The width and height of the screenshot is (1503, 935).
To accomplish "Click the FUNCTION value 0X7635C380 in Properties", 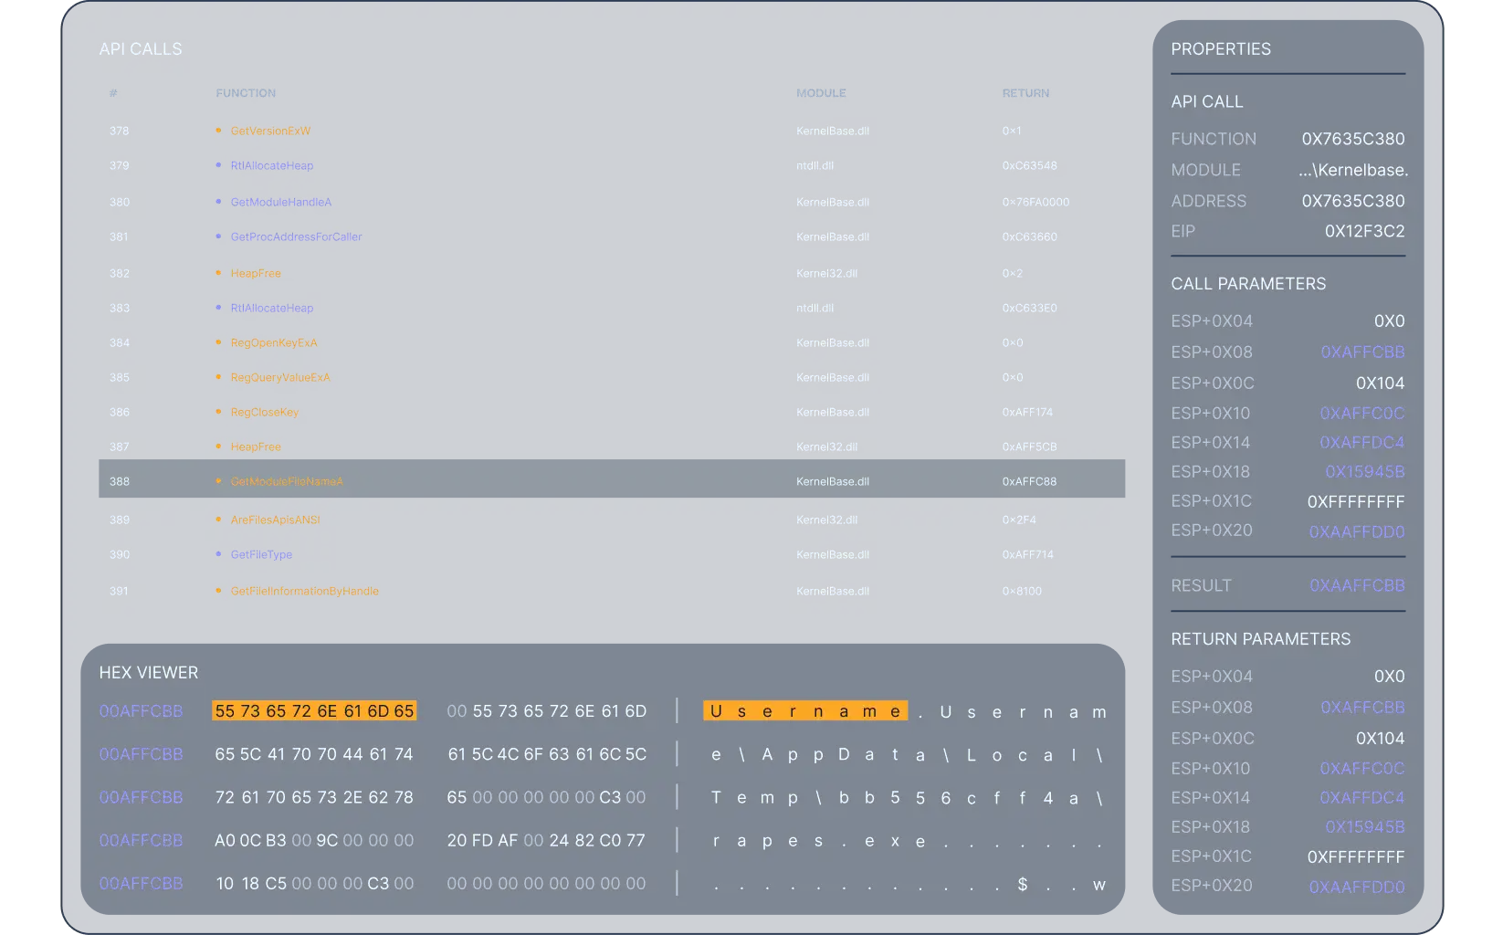I will 1353,139.
